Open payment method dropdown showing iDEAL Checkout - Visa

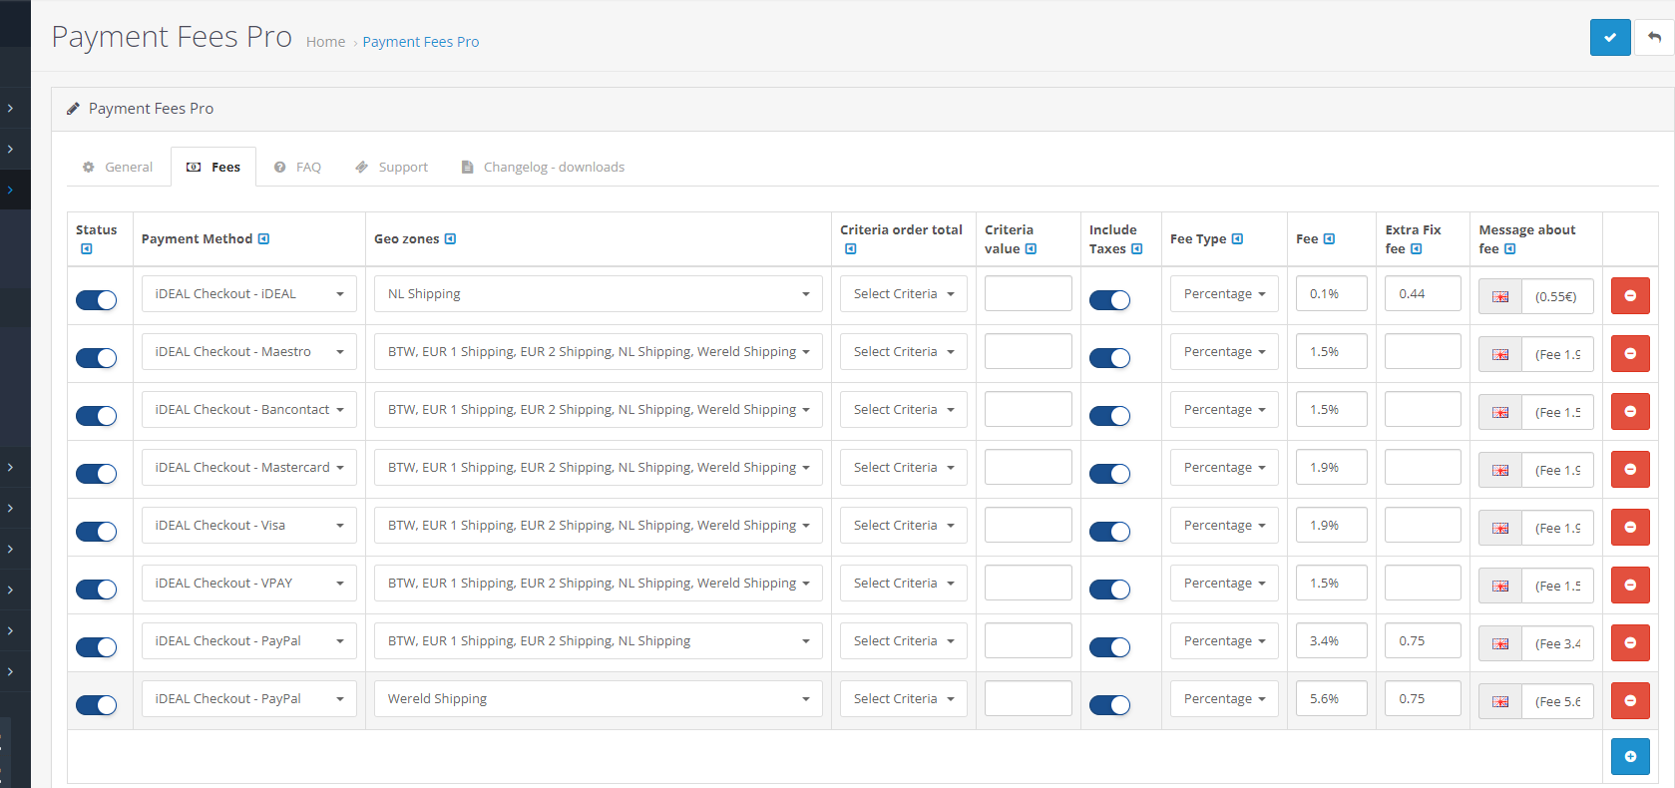coord(248,526)
